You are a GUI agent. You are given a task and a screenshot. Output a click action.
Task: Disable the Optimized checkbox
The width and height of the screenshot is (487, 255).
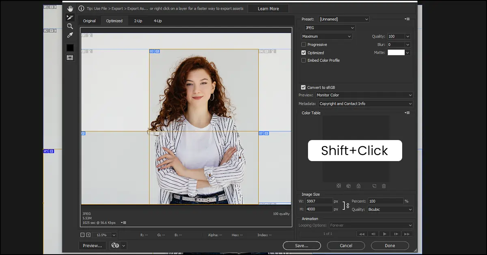303,52
